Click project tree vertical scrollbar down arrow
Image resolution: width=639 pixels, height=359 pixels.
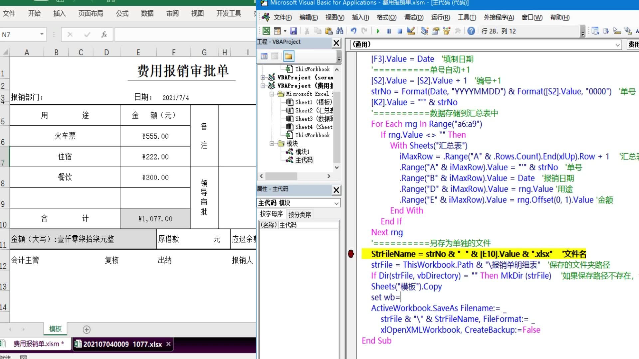[337, 168]
